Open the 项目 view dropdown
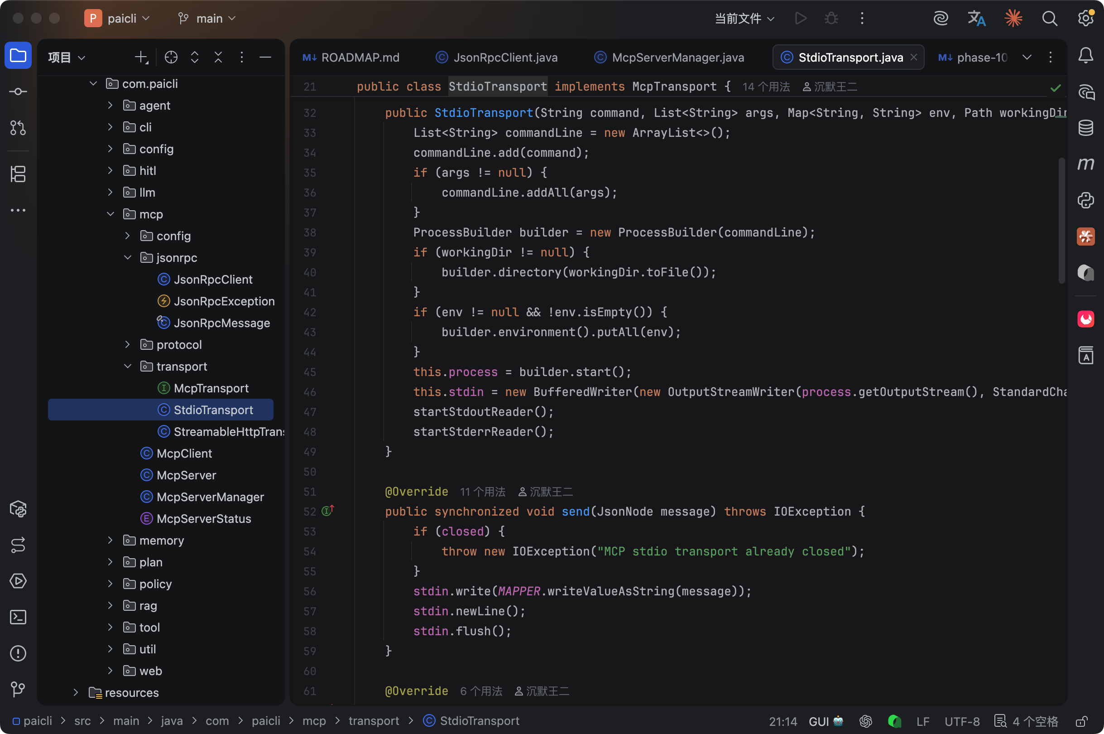The height and width of the screenshot is (734, 1104). (x=67, y=57)
